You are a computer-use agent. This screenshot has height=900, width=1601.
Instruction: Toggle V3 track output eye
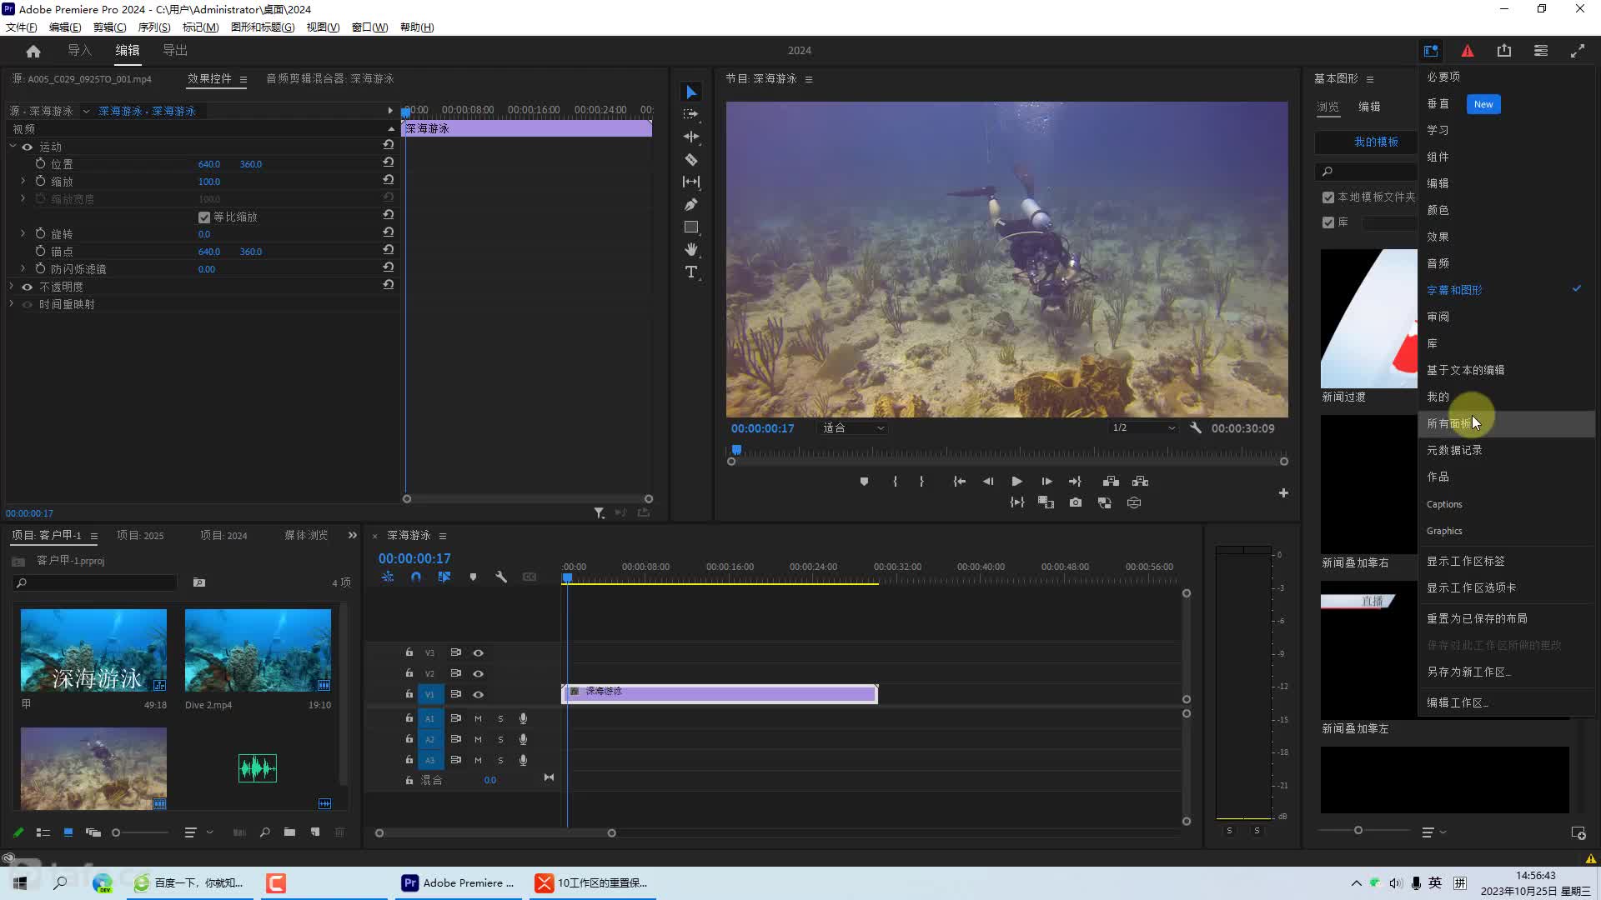click(478, 652)
